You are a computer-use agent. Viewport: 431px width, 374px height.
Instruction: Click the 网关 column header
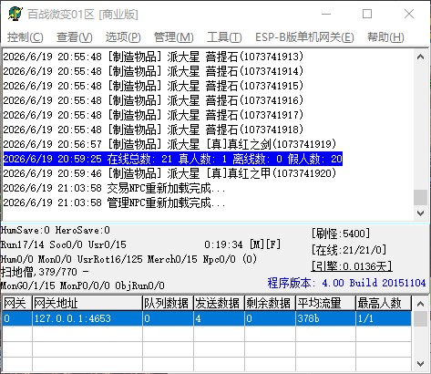click(17, 303)
